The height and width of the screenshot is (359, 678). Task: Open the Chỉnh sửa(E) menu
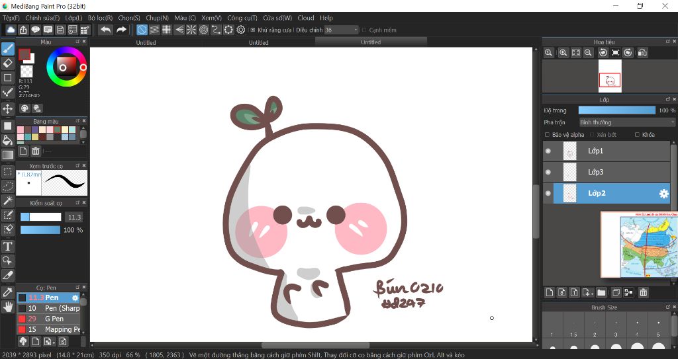42,18
